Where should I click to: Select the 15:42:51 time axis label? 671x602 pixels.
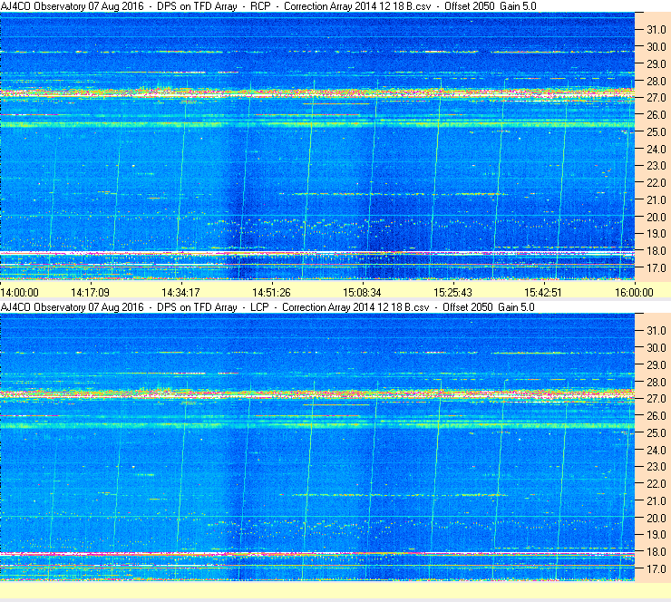coord(543,293)
